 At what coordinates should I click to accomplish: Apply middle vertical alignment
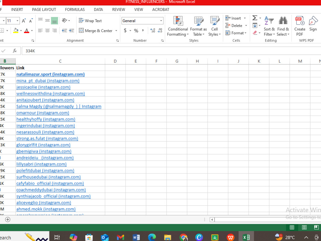click(x=47, y=21)
